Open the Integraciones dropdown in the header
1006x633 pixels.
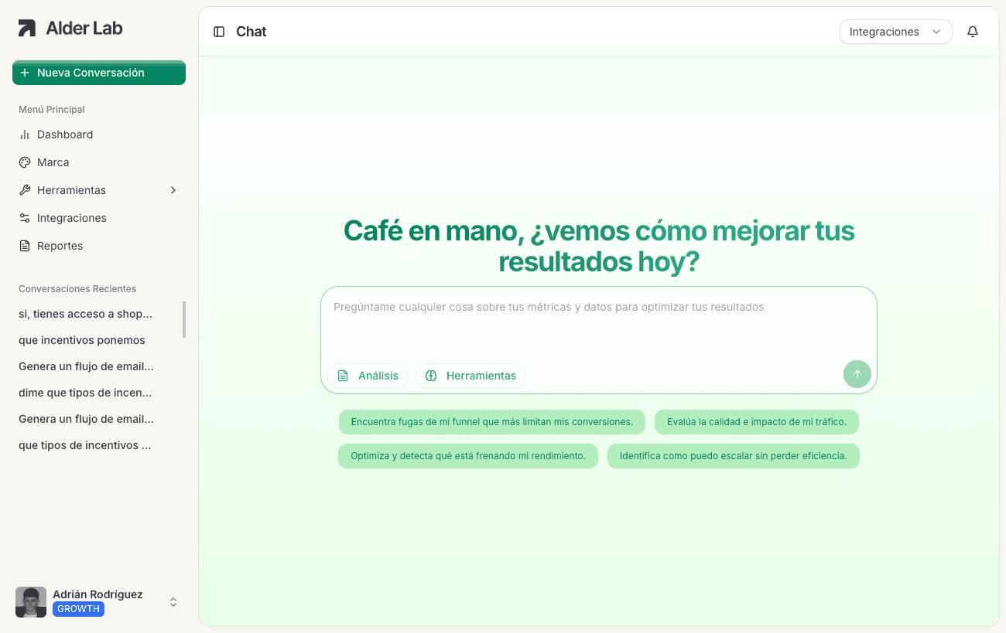(x=895, y=32)
